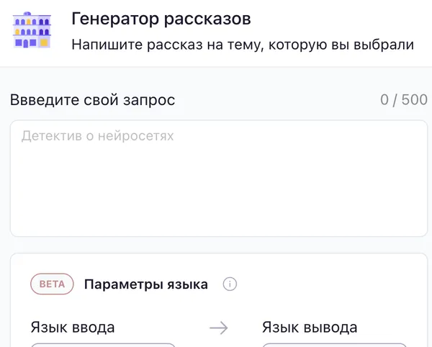Click the Язык вывода label
The width and height of the screenshot is (432, 347).
(x=309, y=328)
